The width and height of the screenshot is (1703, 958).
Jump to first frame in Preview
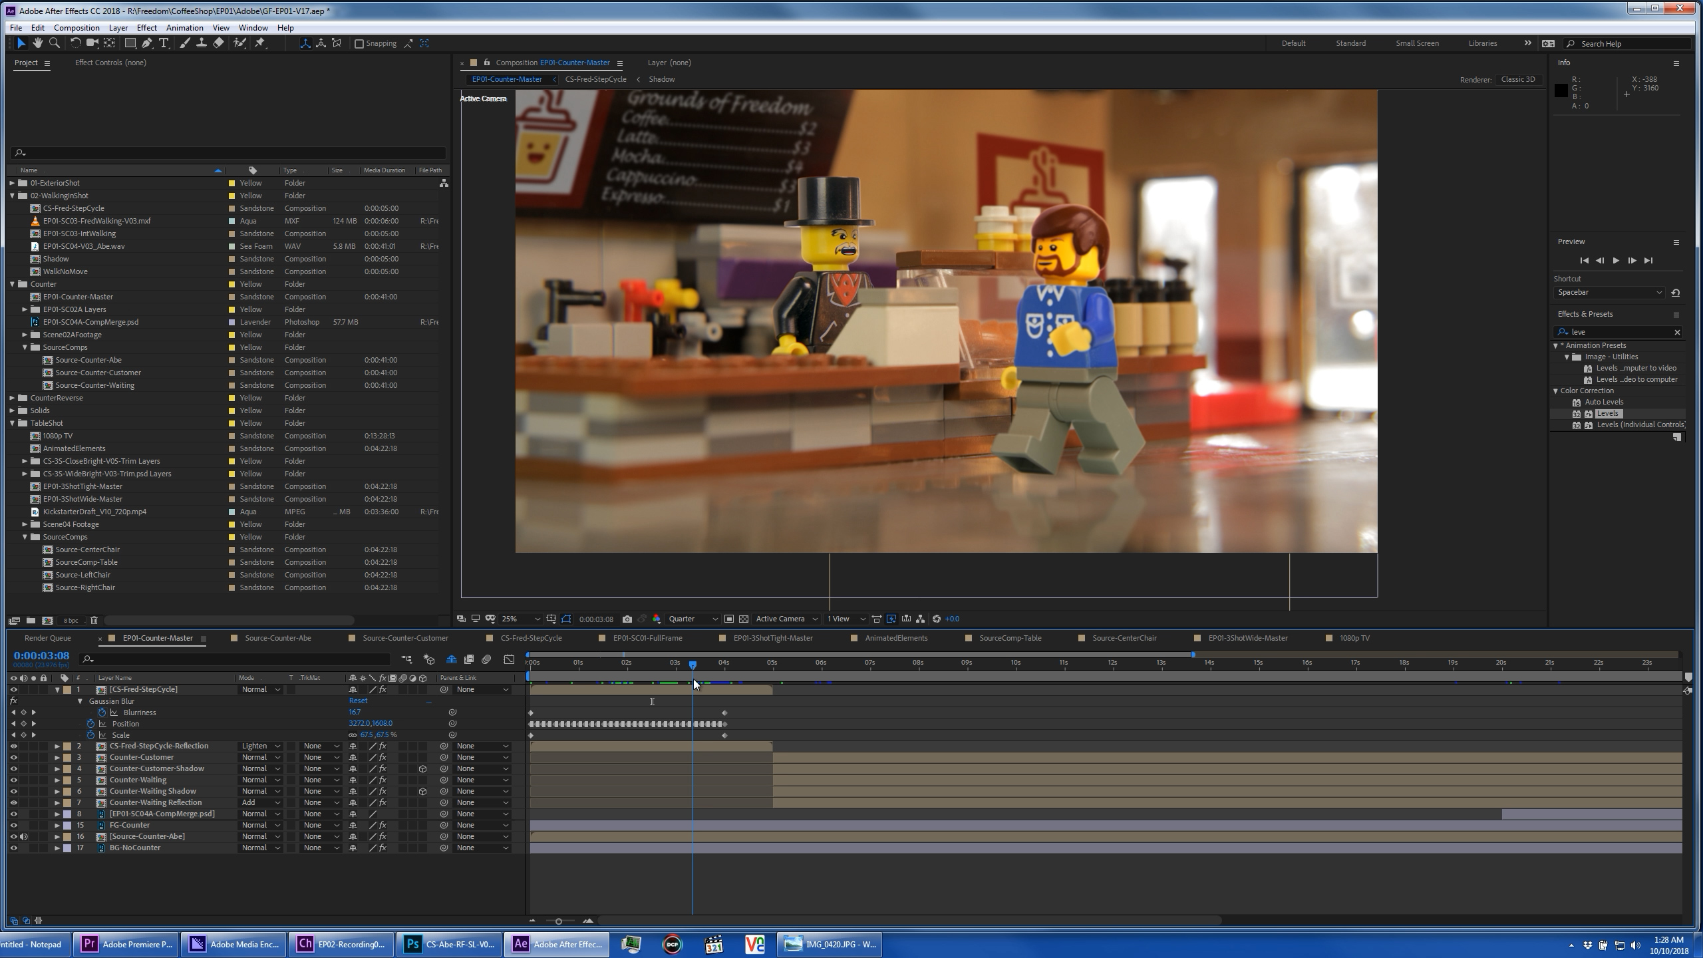pyautogui.click(x=1584, y=261)
